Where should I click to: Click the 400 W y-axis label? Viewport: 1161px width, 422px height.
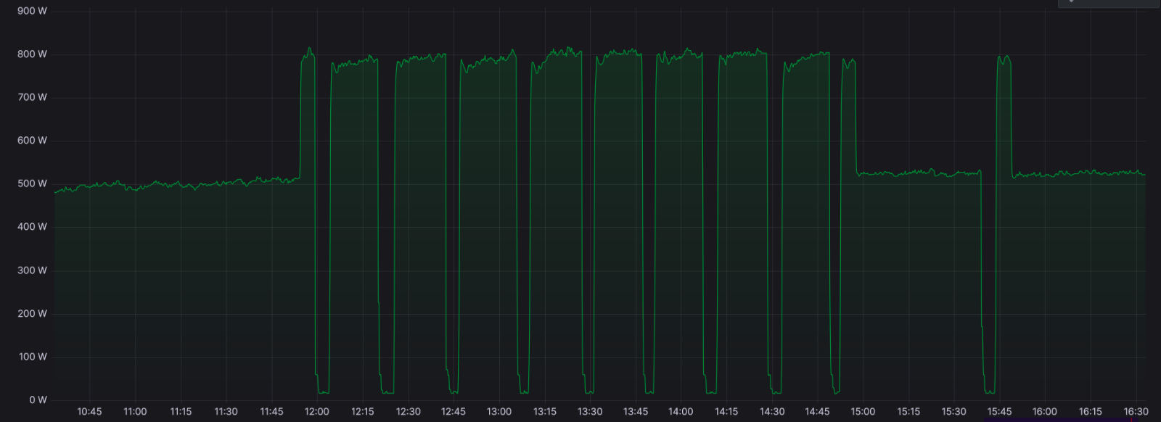32,227
